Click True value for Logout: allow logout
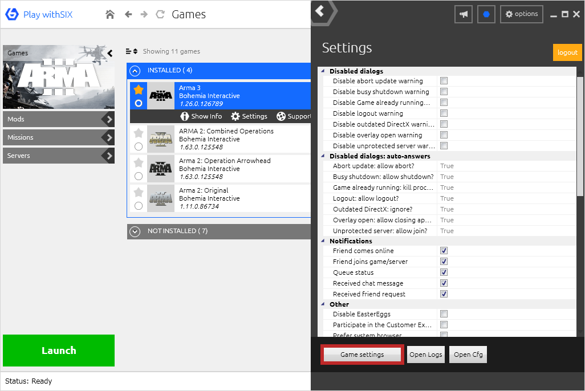Image resolution: width=585 pixels, height=391 pixels. tap(446, 198)
